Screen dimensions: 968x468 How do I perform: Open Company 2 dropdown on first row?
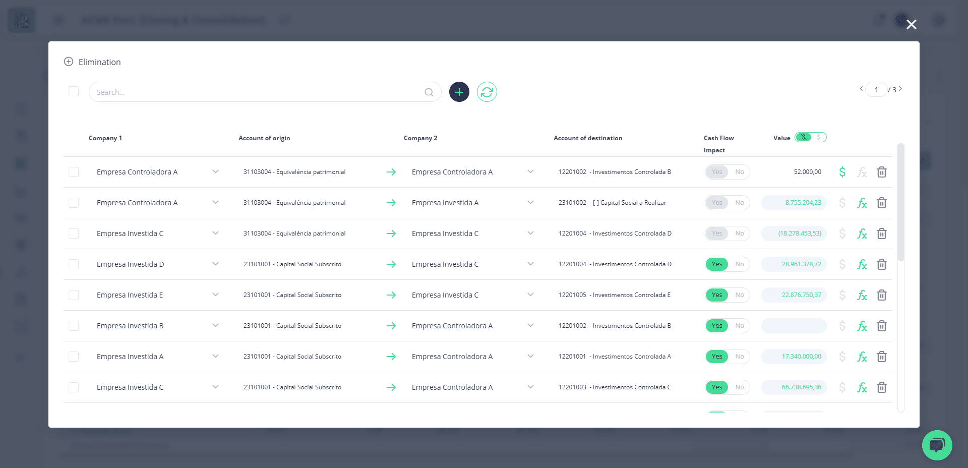(530, 172)
